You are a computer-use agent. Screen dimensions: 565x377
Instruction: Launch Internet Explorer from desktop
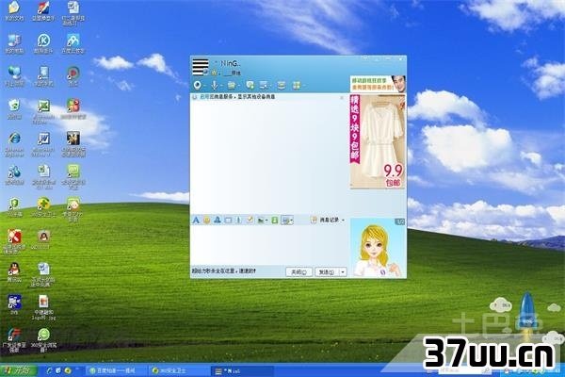[x=14, y=143]
